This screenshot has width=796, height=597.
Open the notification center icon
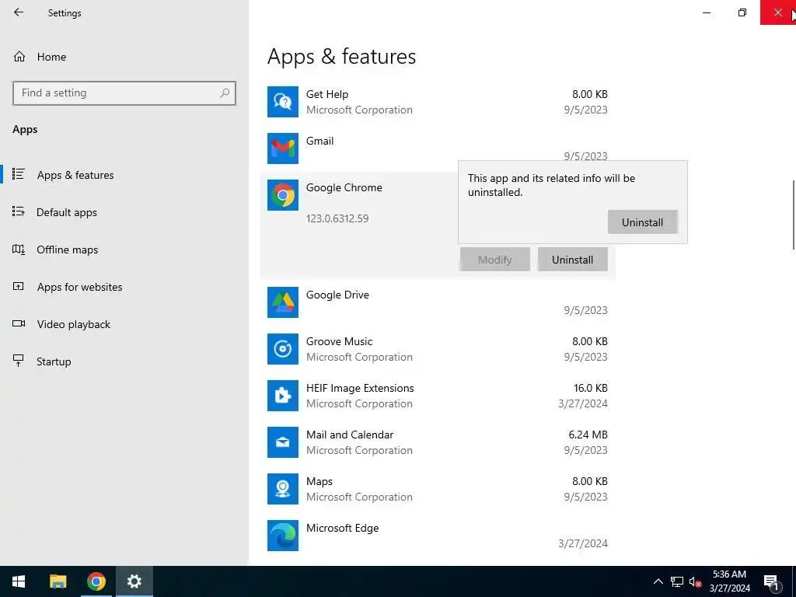pos(771,582)
